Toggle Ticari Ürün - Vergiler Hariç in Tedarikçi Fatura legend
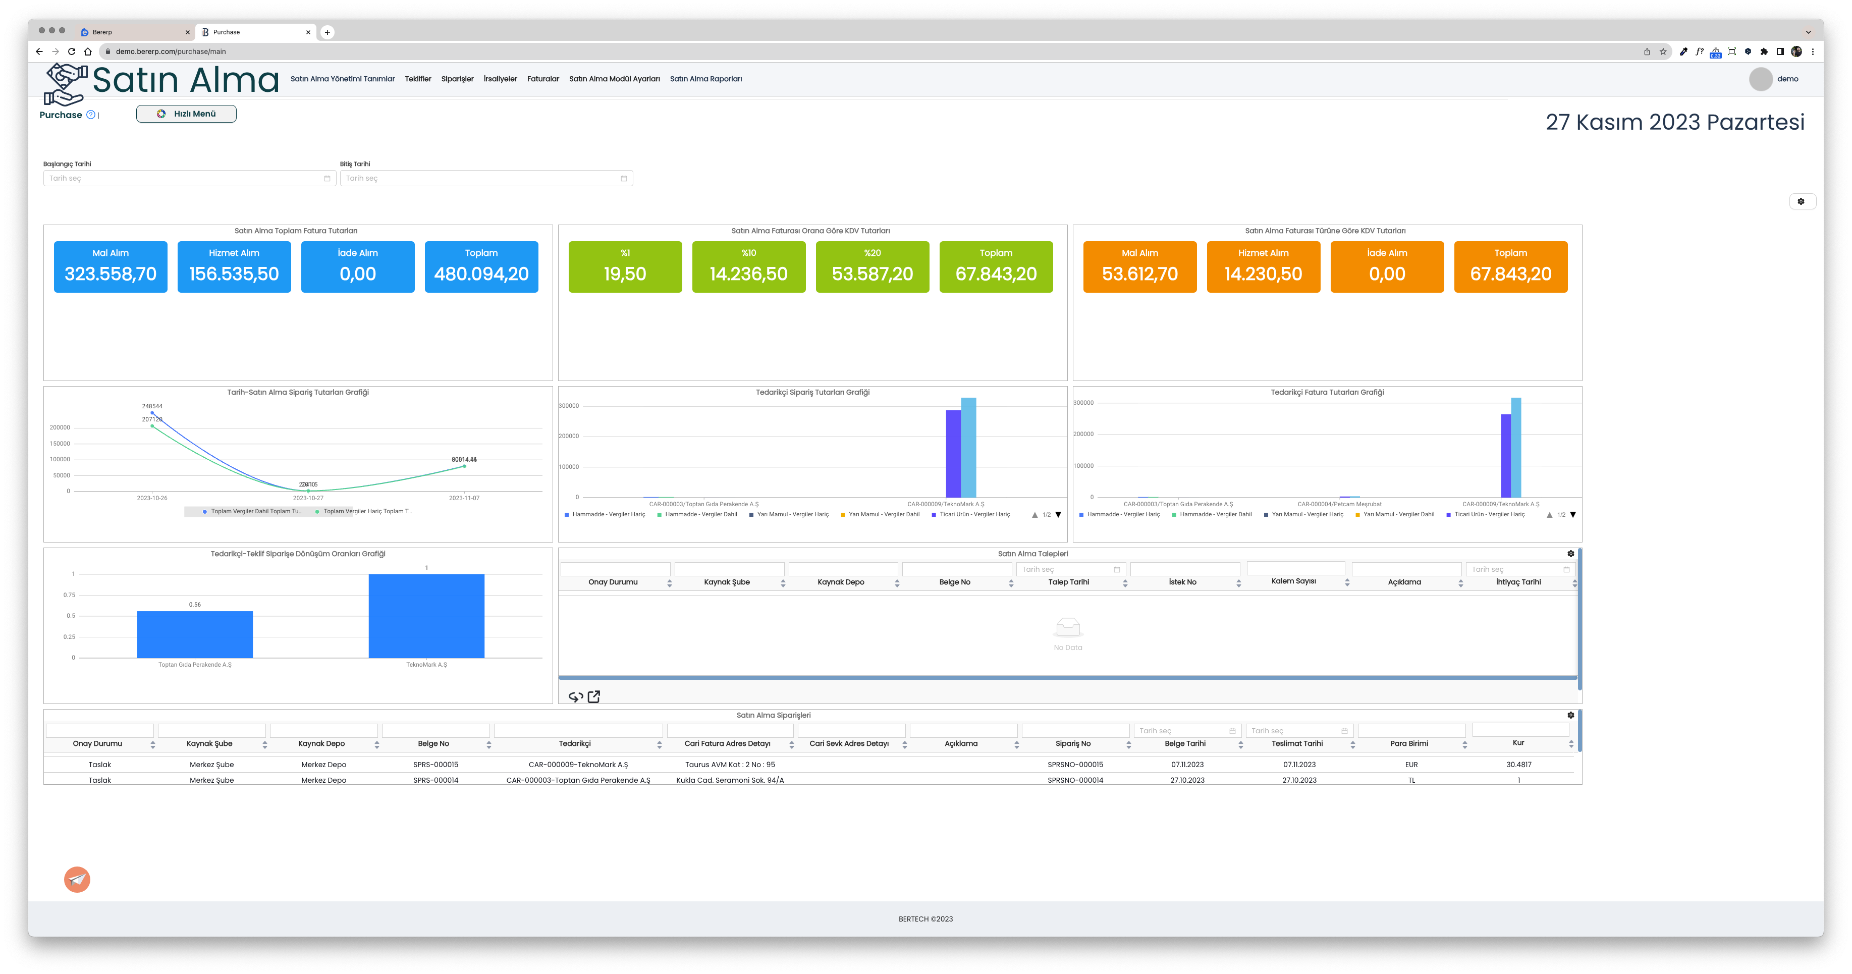Image resolution: width=1852 pixels, height=974 pixels. 1485,515
